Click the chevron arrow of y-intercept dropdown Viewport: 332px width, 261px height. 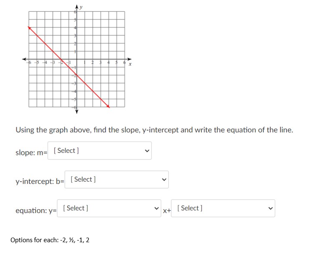(164, 180)
